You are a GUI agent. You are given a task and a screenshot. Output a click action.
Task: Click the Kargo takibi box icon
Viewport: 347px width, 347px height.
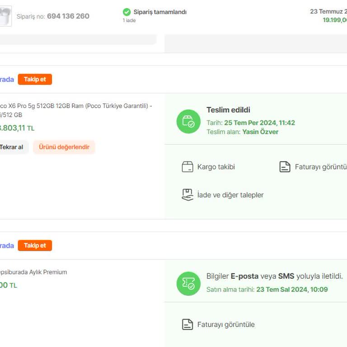click(188, 167)
